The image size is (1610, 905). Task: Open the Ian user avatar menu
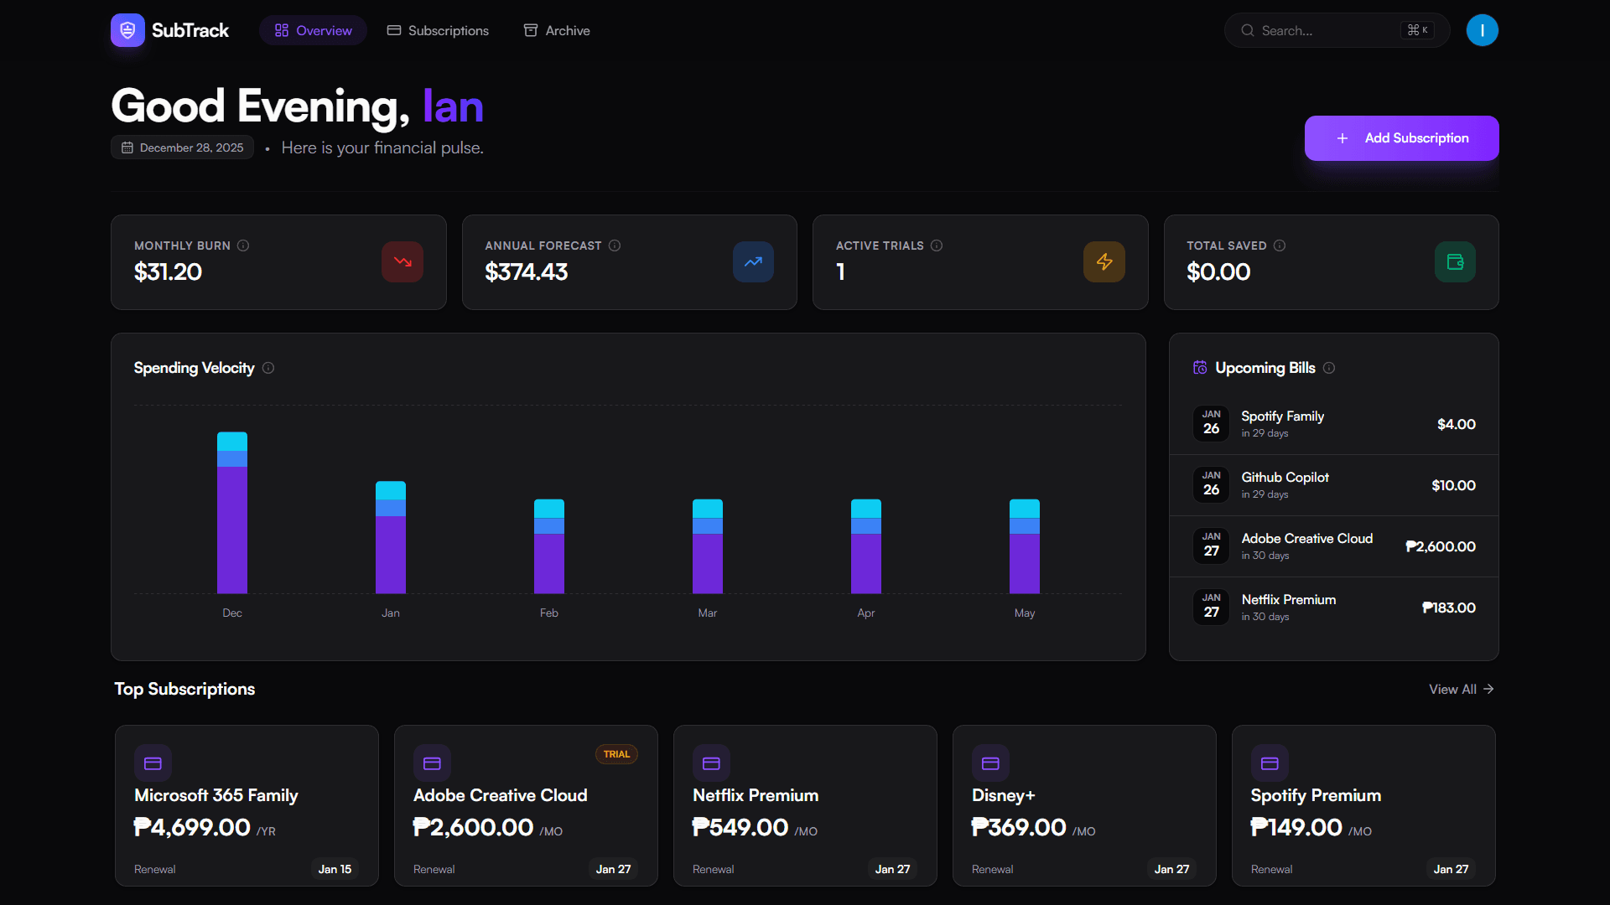click(1482, 30)
